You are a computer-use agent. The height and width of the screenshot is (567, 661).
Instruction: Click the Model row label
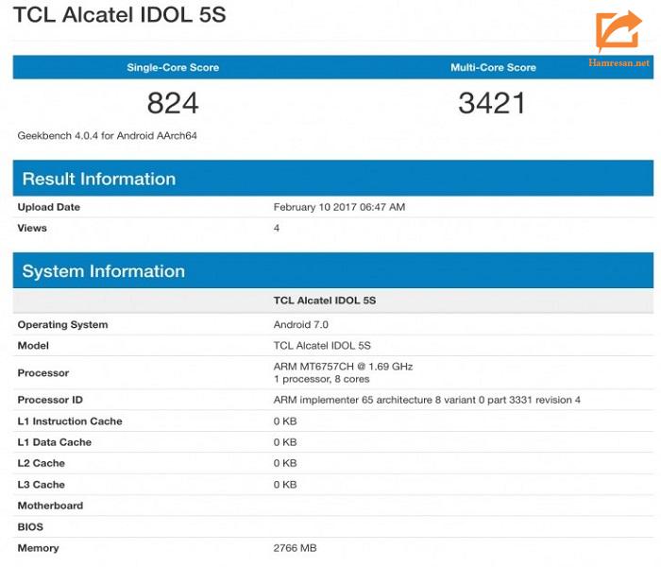click(x=33, y=346)
